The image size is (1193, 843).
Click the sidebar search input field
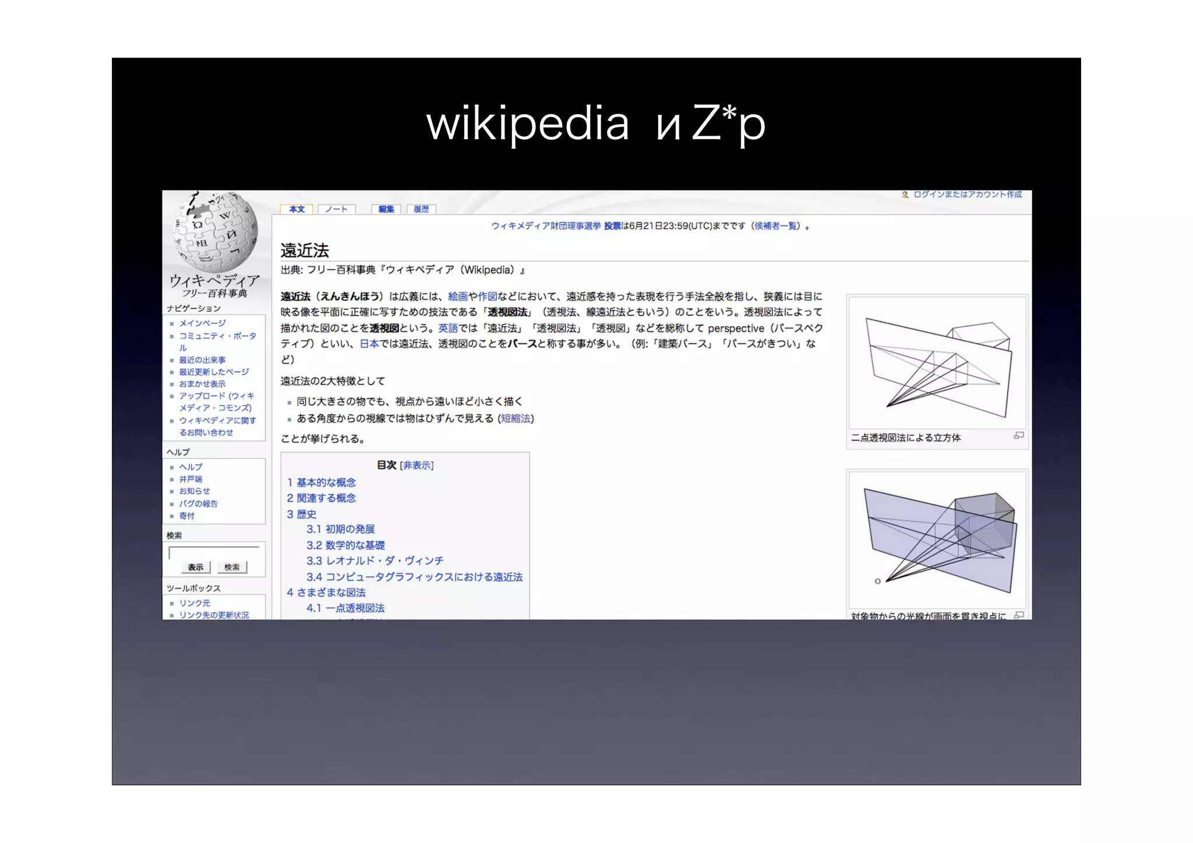pyautogui.click(x=214, y=552)
